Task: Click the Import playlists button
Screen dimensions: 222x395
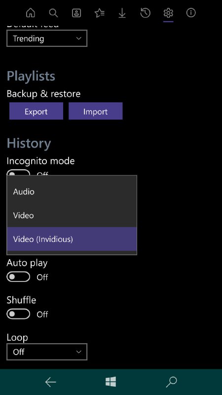Action: point(96,111)
